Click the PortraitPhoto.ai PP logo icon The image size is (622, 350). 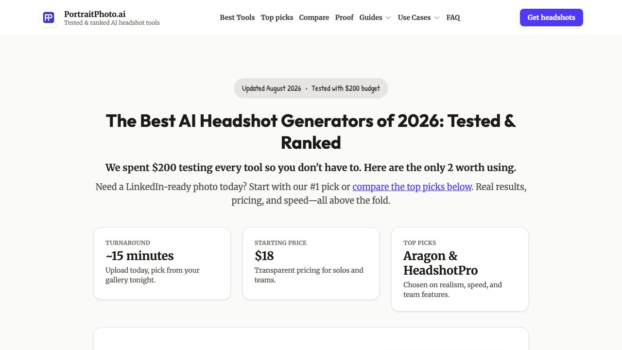point(49,17)
